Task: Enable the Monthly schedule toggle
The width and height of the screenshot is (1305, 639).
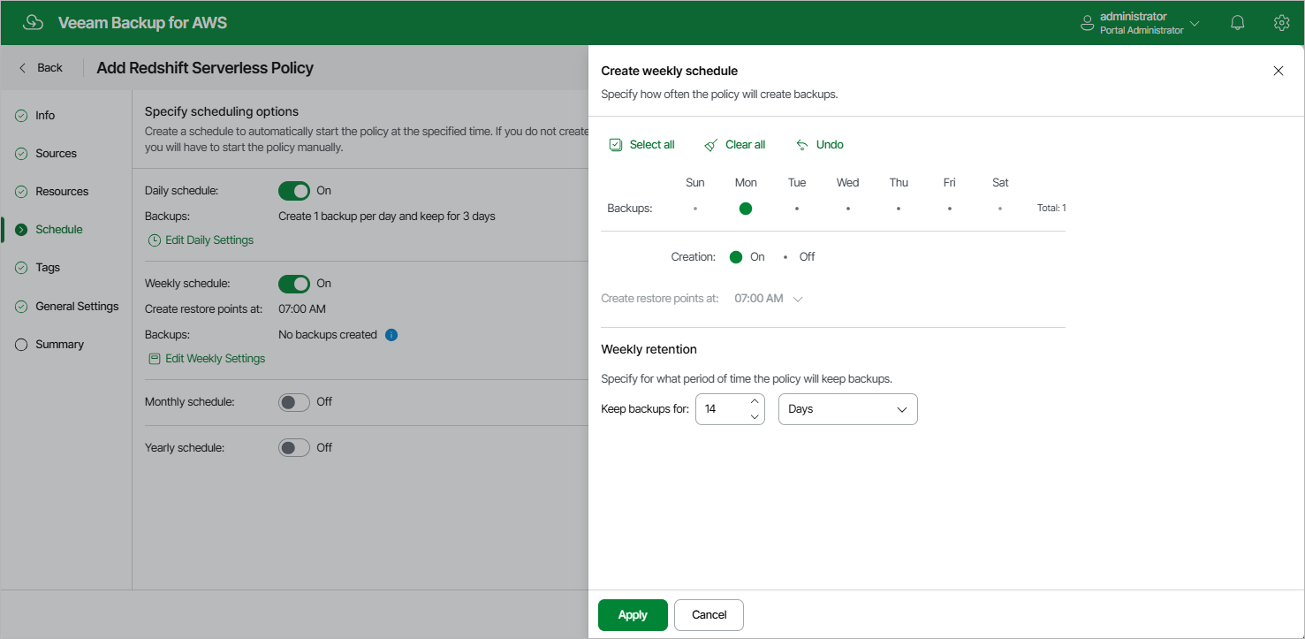Action: [294, 402]
